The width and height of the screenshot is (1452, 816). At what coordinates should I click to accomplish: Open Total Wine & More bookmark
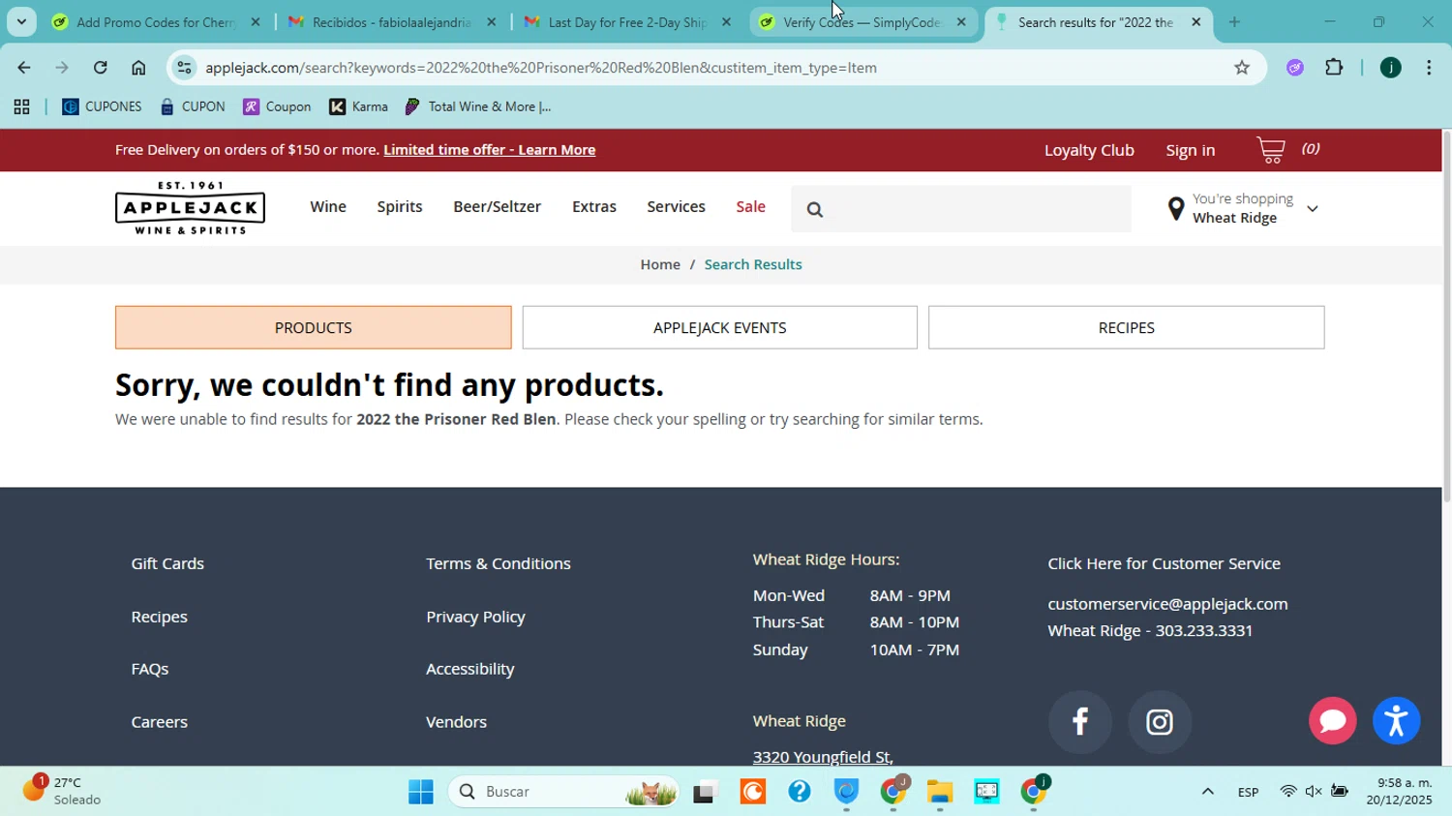(x=478, y=107)
